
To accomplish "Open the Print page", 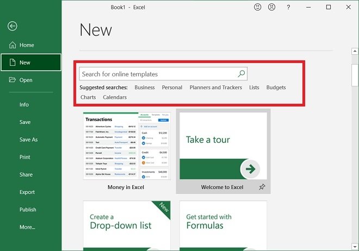I will (24, 157).
